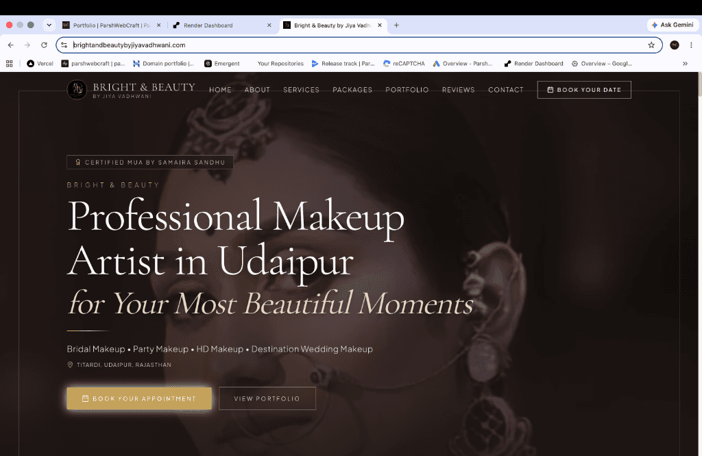Focus the URL address bar
The image size is (702, 456).
pyautogui.click(x=358, y=45)
